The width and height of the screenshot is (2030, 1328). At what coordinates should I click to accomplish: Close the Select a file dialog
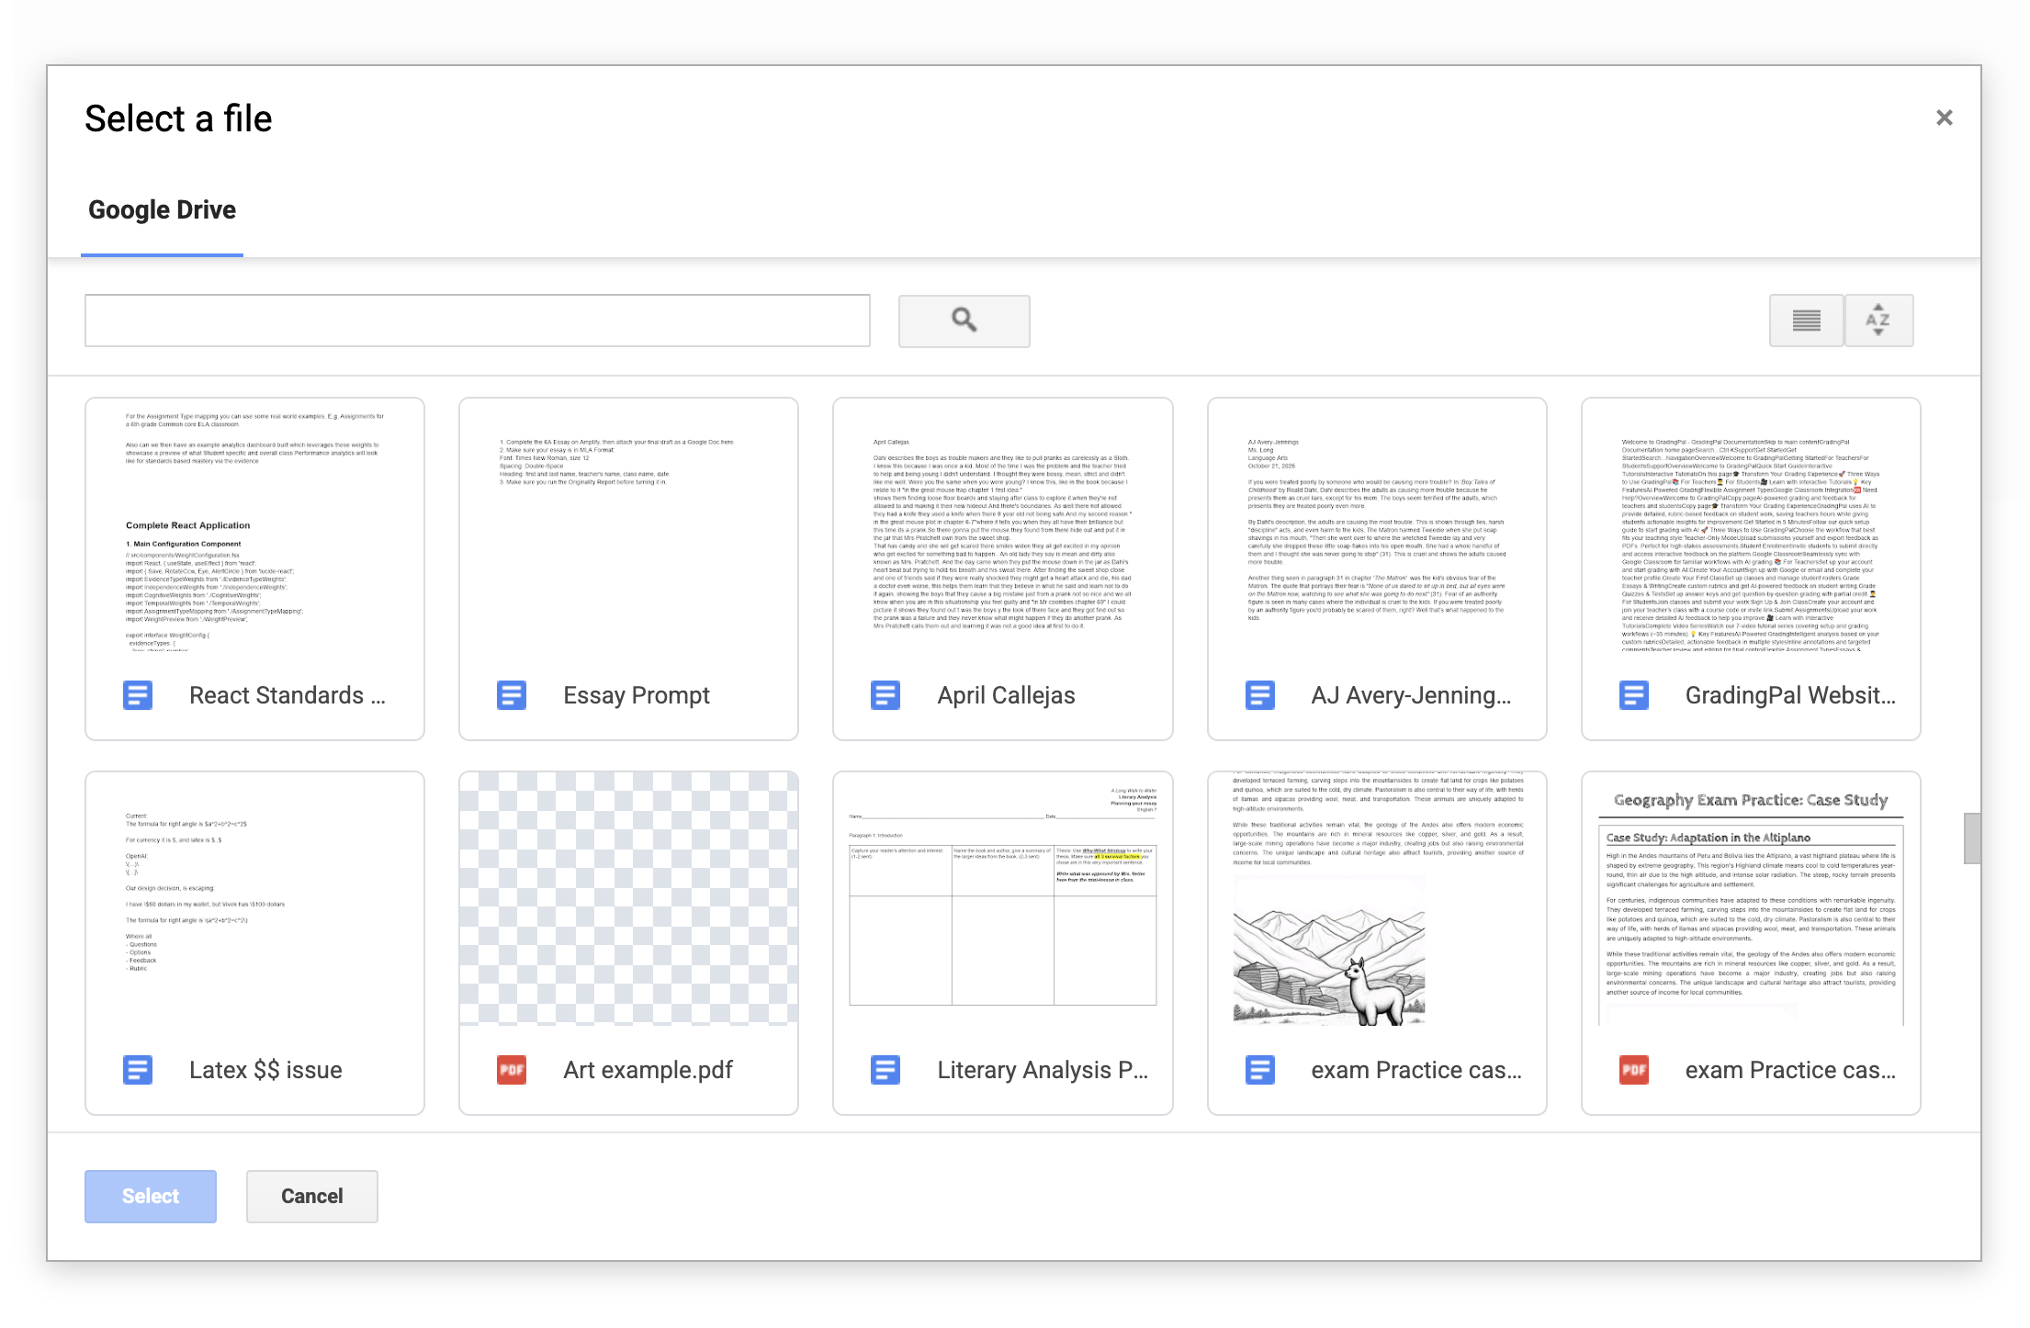point(1945,117)
